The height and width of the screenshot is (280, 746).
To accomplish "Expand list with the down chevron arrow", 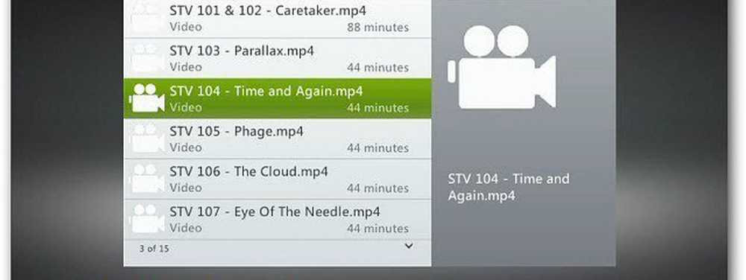I will (x=409, y=246).
